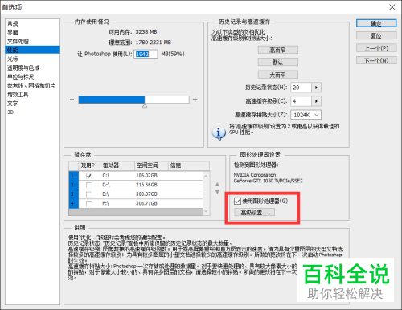402x310 pixels.
Task: Open 高速缓存级别 arrow popup
Action: [317, 101]
